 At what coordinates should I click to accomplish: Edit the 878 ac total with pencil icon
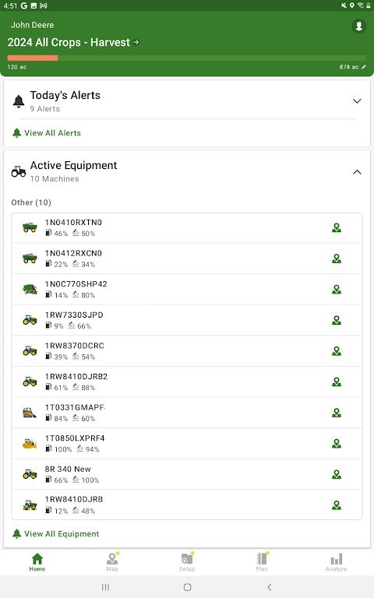(x=364, y=67)
